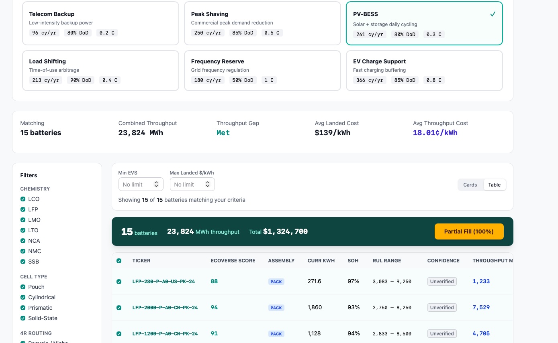Click Ecoverse score 94 for second battery

coord(214,307)
